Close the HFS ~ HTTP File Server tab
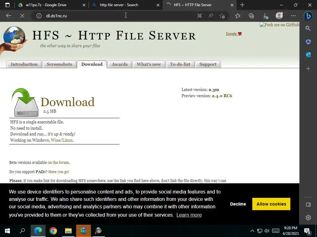The width and height of the screenshot is (317, 237). pos(232,5)
